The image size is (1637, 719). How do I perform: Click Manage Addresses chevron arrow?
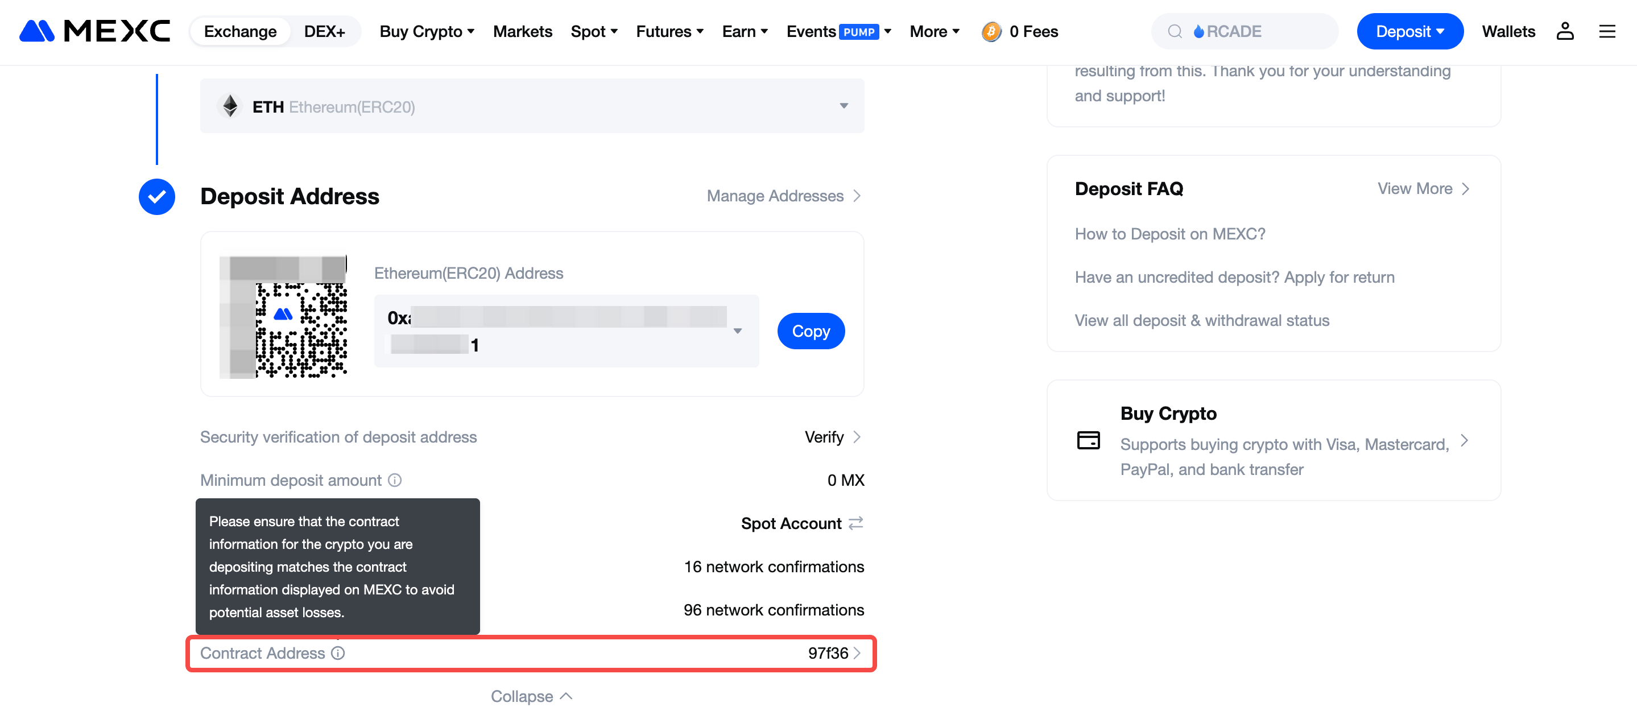click(x=857, y=196)
